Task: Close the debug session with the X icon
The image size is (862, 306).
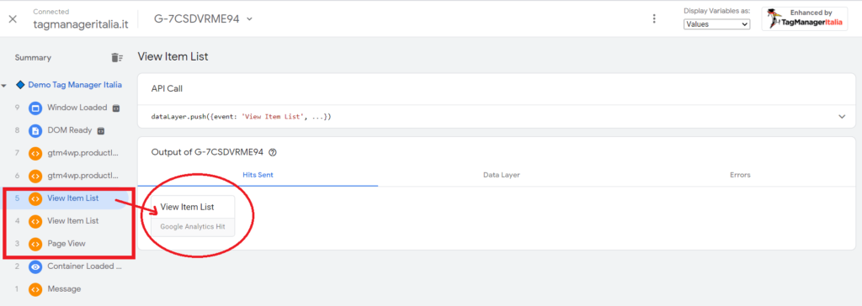Action: 13,18
